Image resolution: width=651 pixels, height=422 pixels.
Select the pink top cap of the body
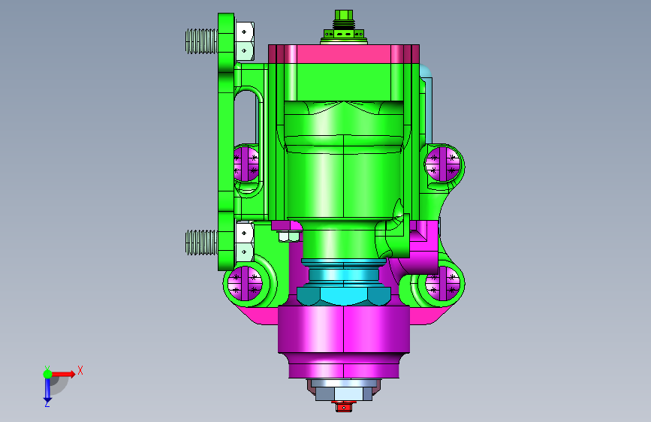[344, 54]
